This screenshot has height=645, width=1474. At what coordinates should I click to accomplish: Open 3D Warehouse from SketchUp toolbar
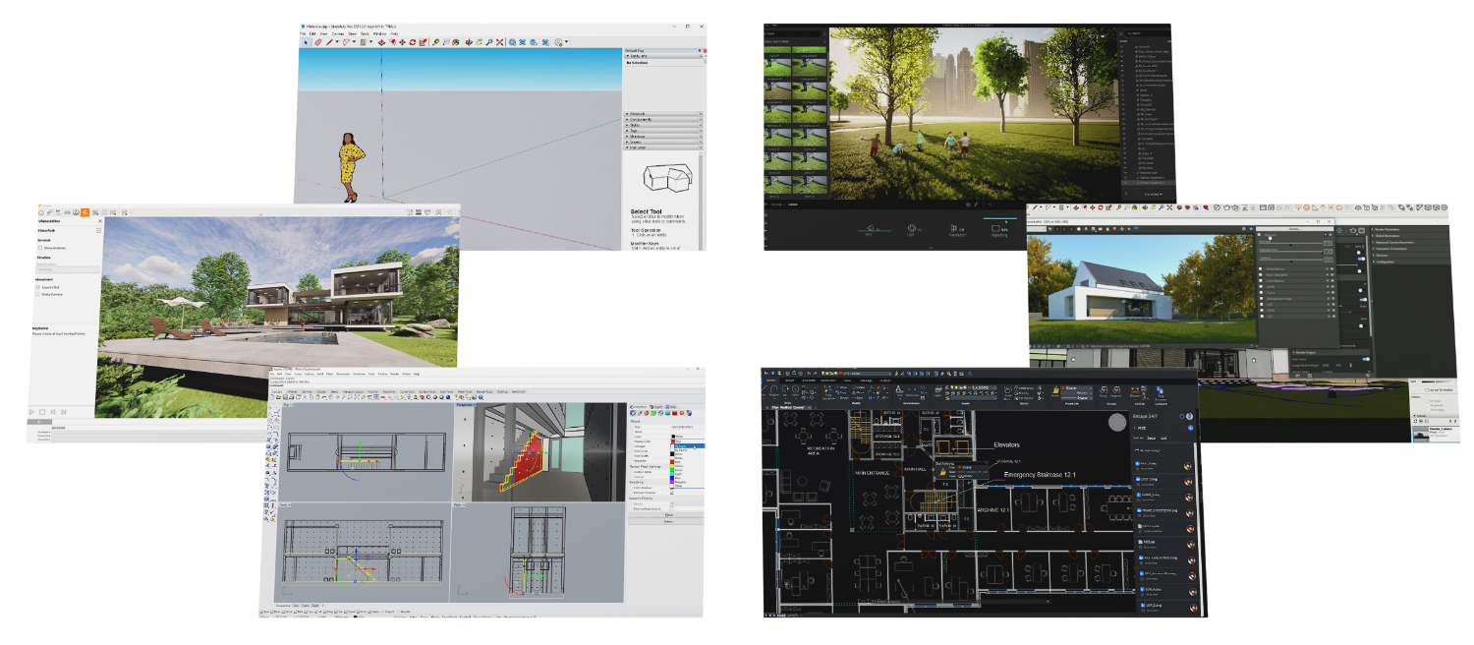[x=513, y=42]
